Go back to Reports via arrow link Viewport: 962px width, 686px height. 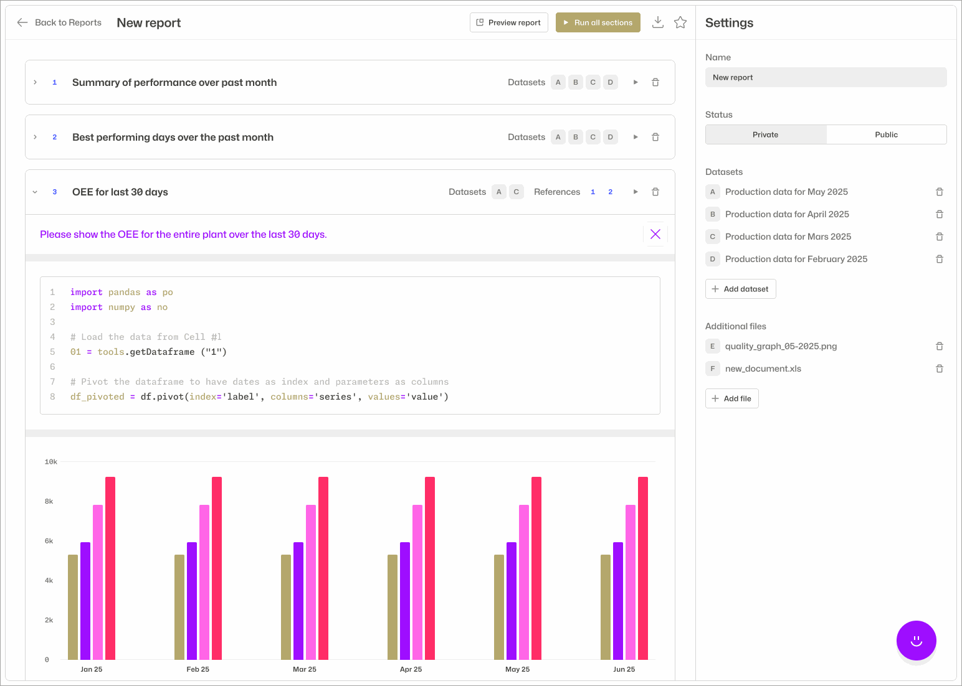pyautogui.click(x=59, y=22)
